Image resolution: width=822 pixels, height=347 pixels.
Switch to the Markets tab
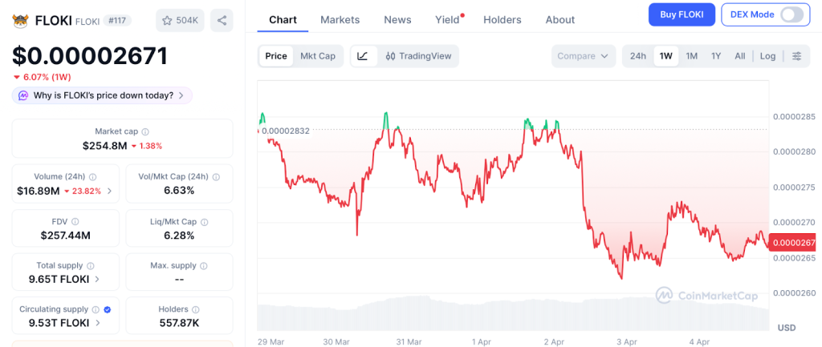(x=340, y=19)
